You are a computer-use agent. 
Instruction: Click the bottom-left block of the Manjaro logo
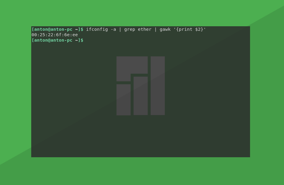coord(123,100)
